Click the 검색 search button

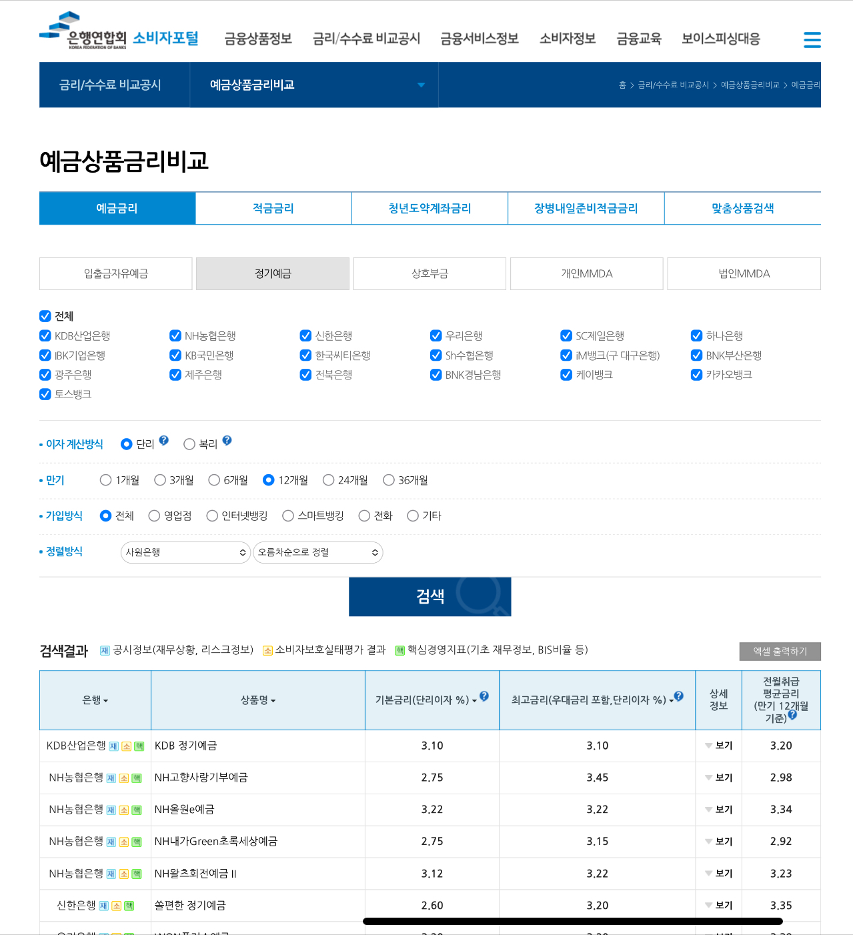[430, 596]
